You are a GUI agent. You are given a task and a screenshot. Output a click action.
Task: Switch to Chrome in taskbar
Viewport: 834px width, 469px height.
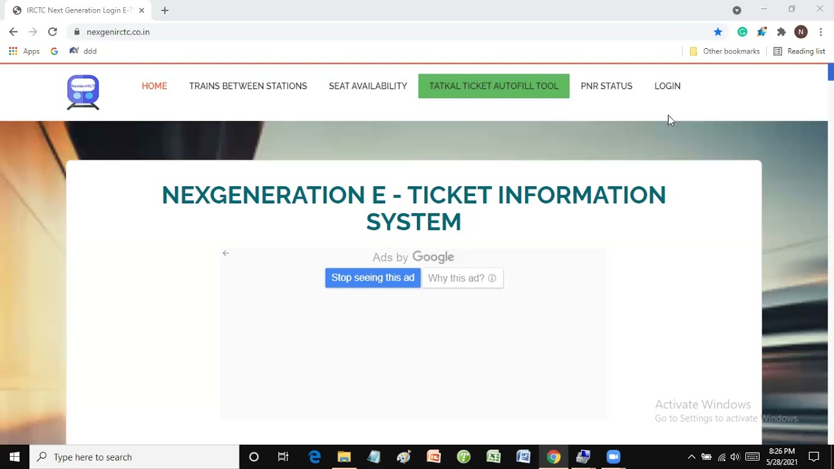click(553, 457)
